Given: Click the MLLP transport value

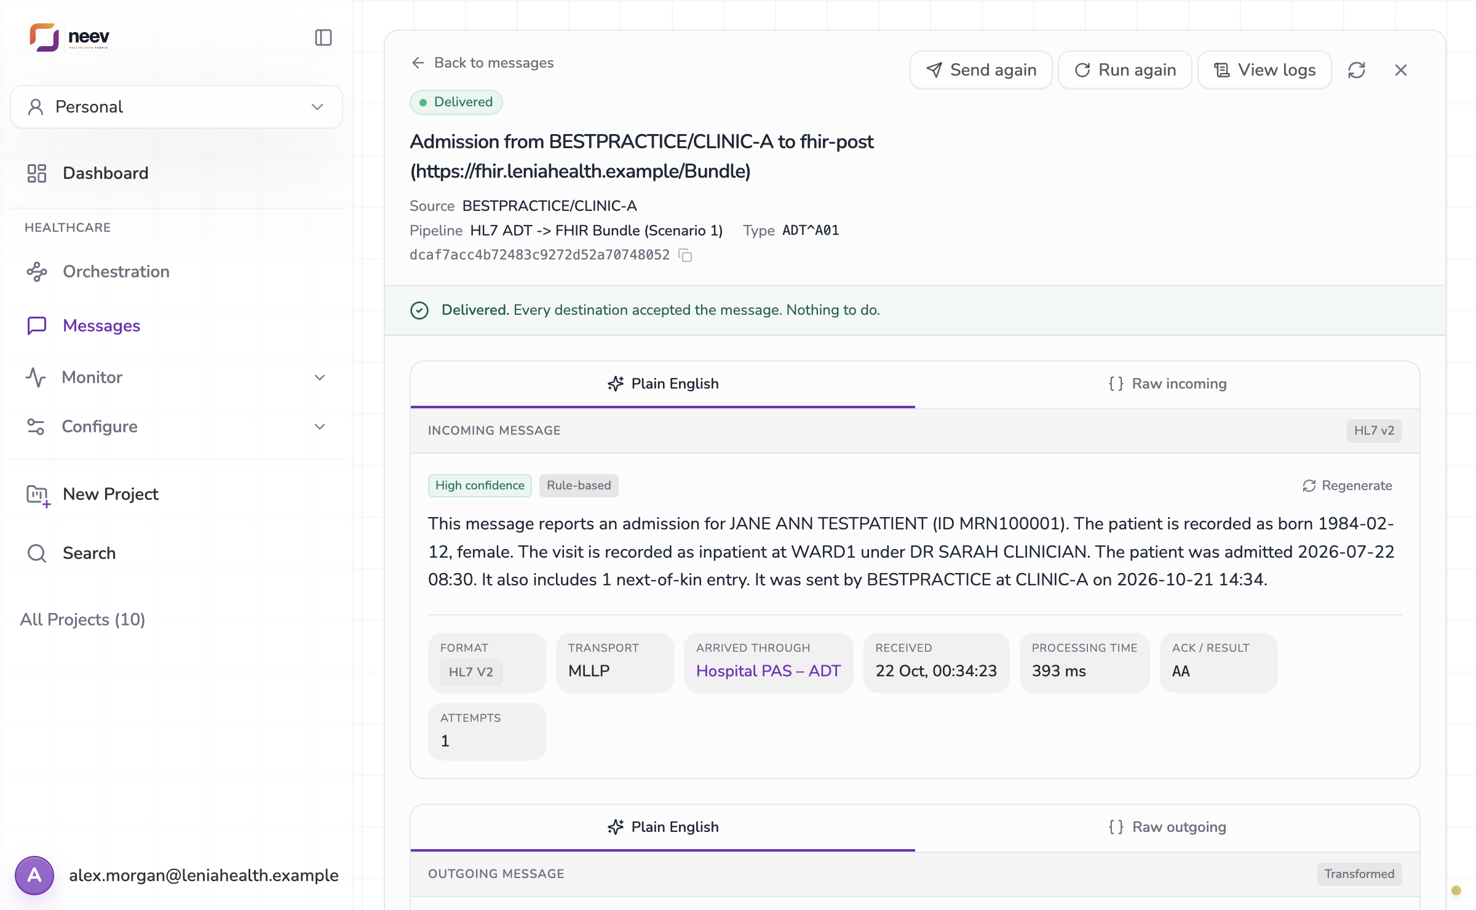Looking at the screenshot, I should pos(589,671).
